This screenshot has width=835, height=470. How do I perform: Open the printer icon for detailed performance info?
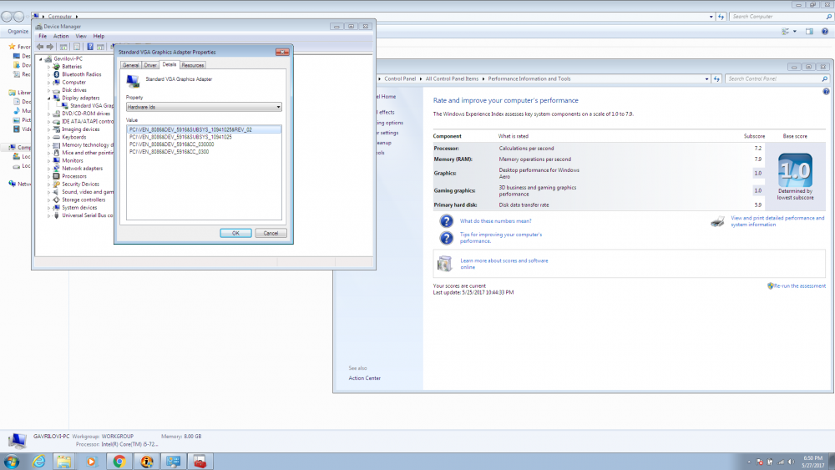tap(717, 221)
